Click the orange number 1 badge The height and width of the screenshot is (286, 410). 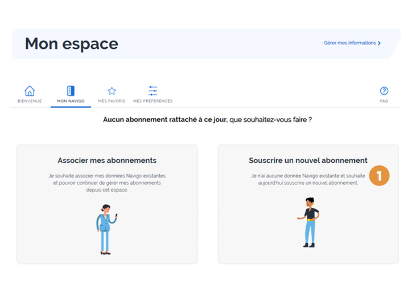pos(379,176)
